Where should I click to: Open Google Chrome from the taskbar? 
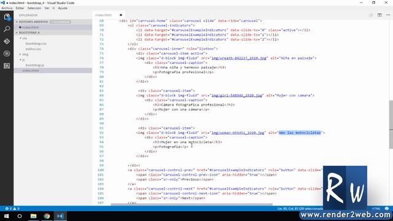click(x=47, y=216)
